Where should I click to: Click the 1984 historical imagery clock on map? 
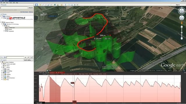click(49, 70)
